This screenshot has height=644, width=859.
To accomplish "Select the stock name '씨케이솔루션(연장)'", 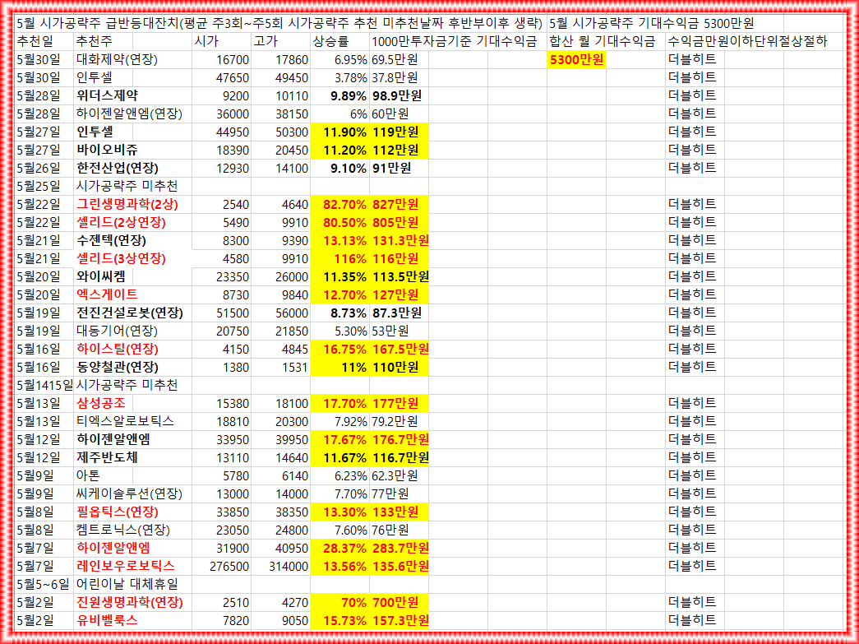I will click(129, 493).
